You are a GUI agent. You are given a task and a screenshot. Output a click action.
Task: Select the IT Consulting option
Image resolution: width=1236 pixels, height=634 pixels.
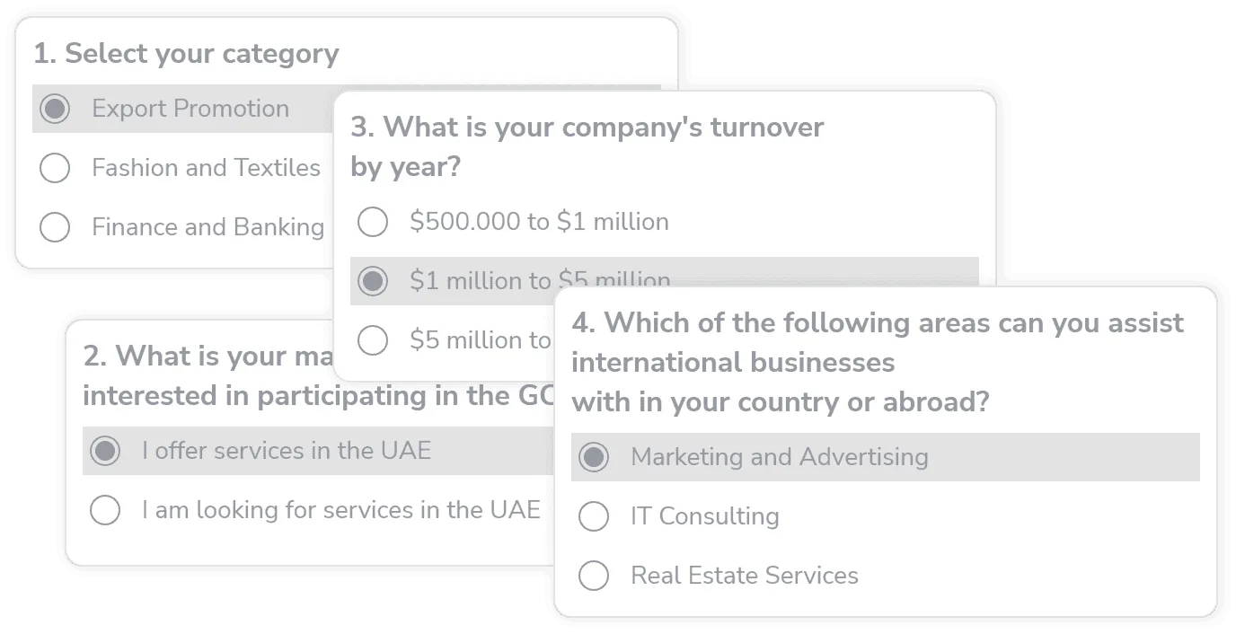coord(594,516)
